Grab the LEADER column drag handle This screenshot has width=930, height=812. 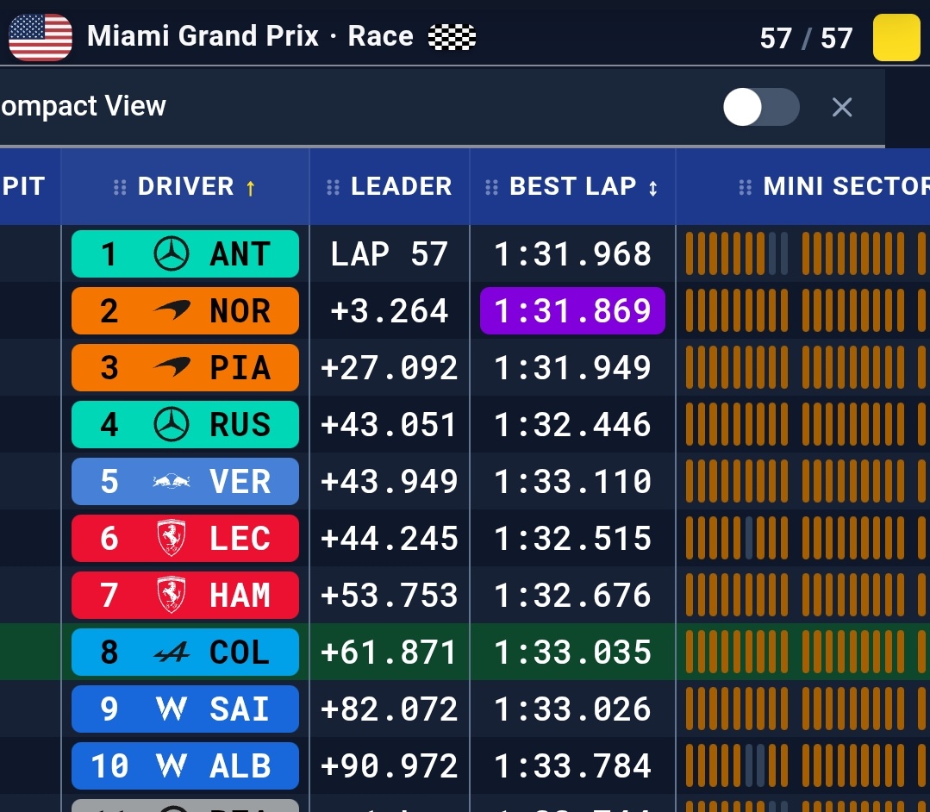point(333,187)
